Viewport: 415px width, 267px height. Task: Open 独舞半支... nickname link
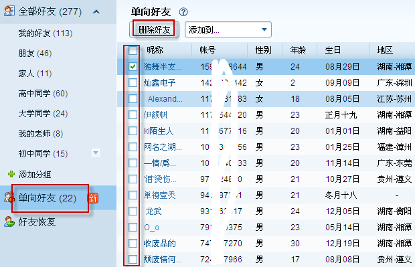tap(163, 66)
